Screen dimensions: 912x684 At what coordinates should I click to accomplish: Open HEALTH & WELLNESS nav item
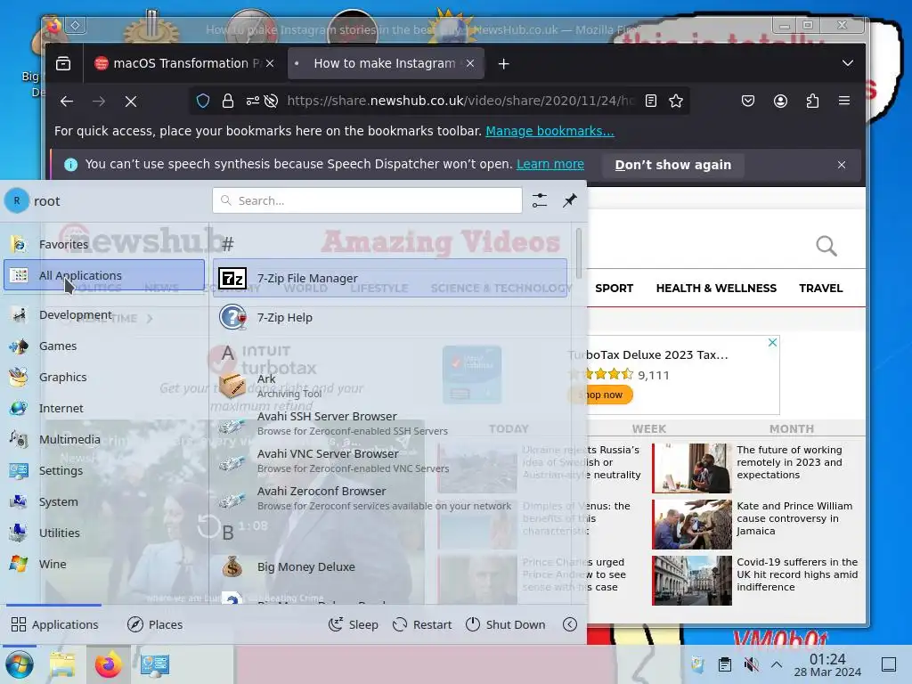pos(716,288)
